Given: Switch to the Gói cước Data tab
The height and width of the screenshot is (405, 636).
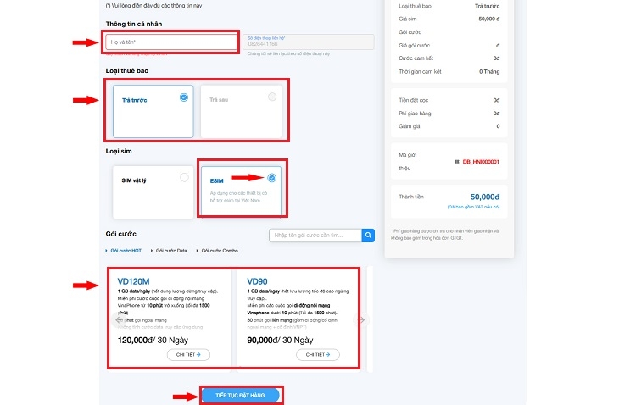Looking at the screenshot, I should (173, 251).
